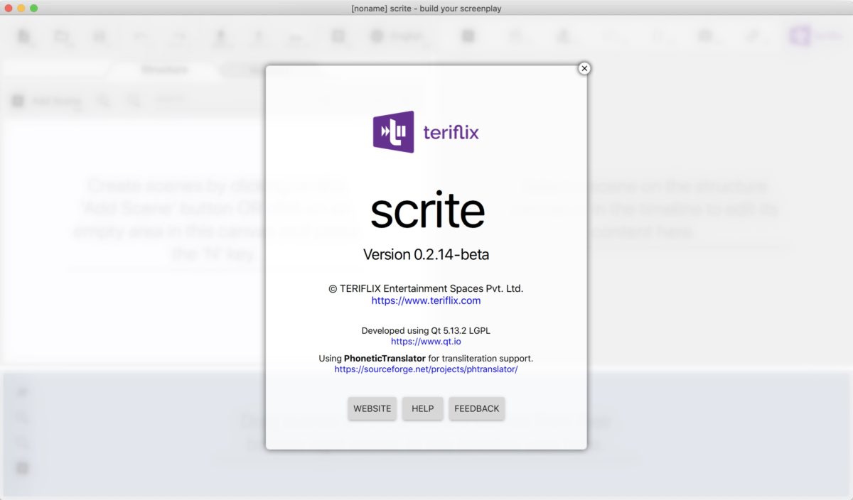This screenshot has height=500, width=853.
Task: Click the WEBSITE button
Action: (x=372, y=408)
